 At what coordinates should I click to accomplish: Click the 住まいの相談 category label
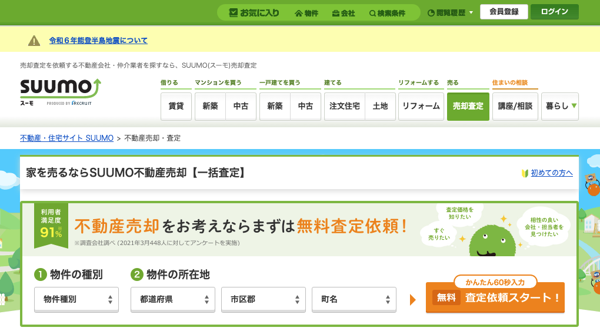[509, 82]
